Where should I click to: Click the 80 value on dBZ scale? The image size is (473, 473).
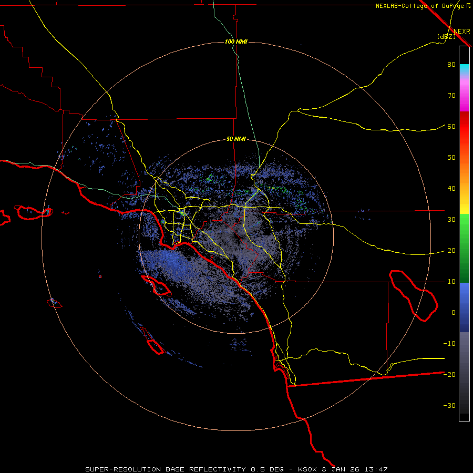(x=451, y=65)
